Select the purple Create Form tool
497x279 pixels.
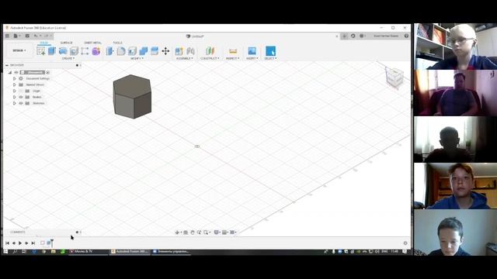[x=96, y=51]
